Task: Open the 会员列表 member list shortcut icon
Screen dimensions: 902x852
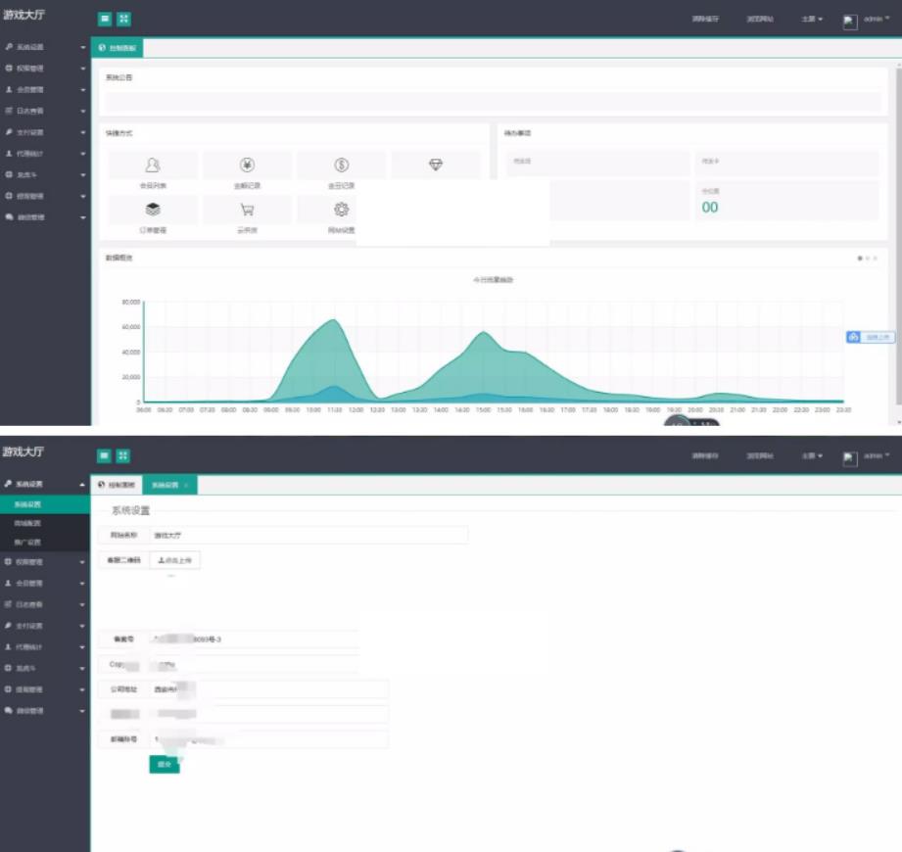Action: tap(153, 166)
